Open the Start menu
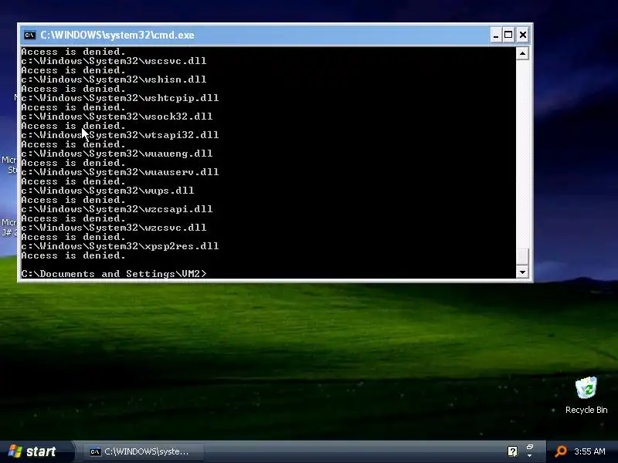 pos(36,451)
